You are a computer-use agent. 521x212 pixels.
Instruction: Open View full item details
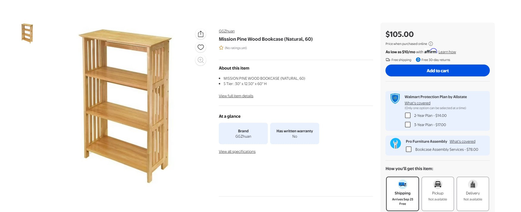236,96
